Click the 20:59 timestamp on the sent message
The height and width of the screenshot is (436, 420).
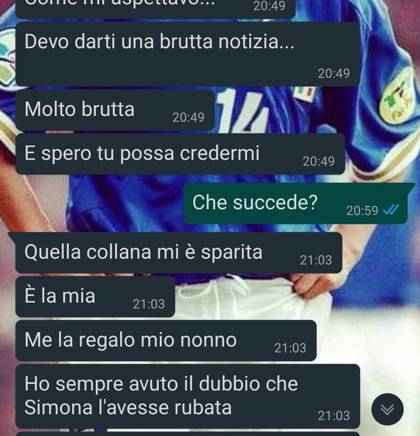[x=362, y=211]
